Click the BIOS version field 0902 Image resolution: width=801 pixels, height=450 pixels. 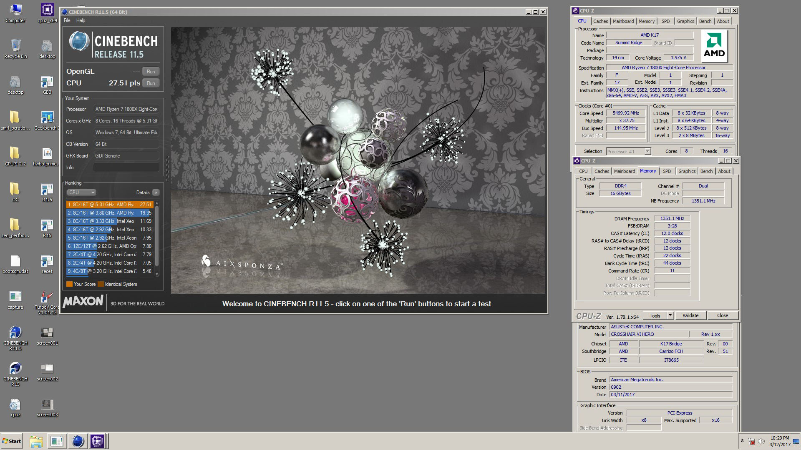pos(671,387)
